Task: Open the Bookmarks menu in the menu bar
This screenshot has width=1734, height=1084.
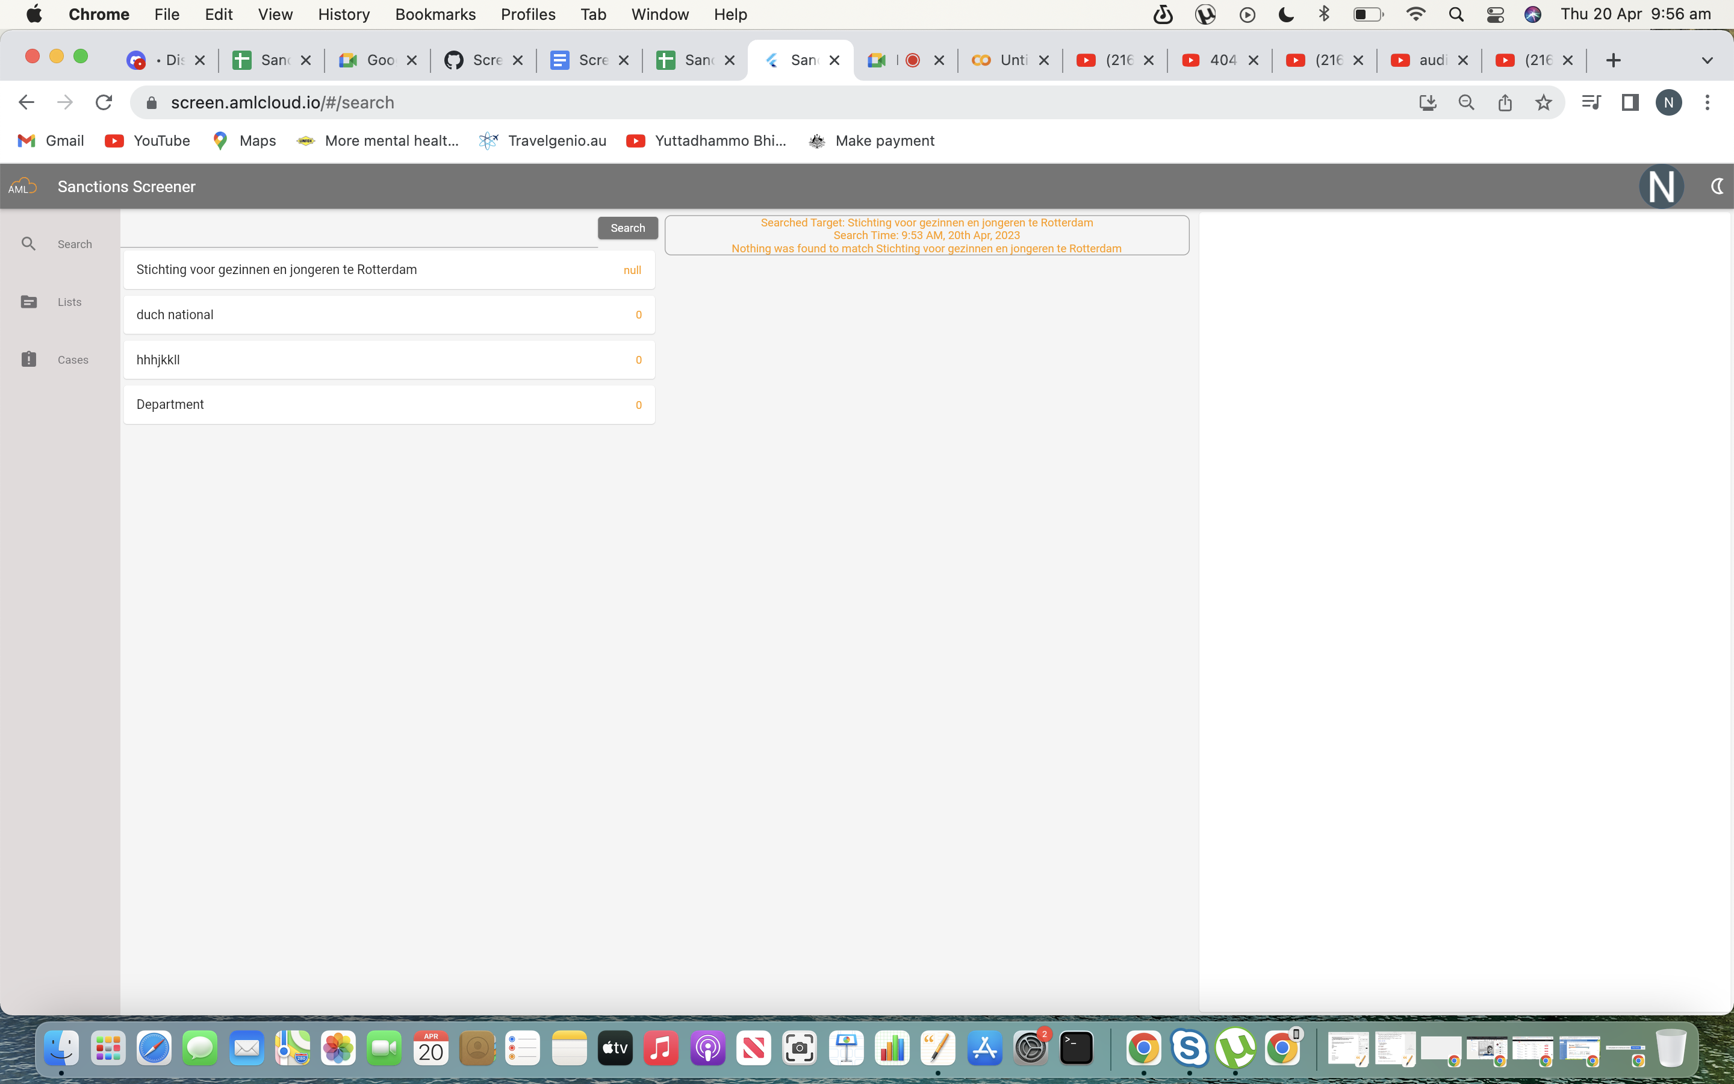Action: [435, 14]
